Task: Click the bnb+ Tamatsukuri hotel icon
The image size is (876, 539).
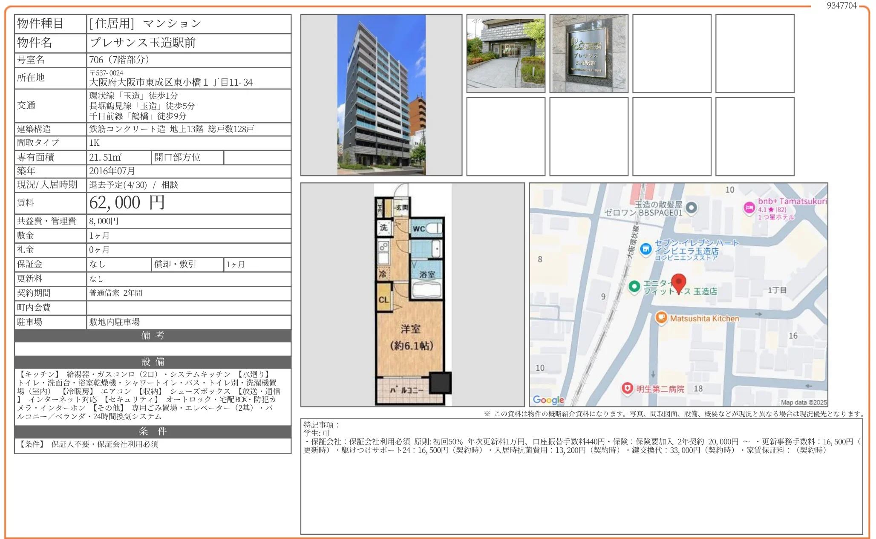Action: tap(749, 208)
